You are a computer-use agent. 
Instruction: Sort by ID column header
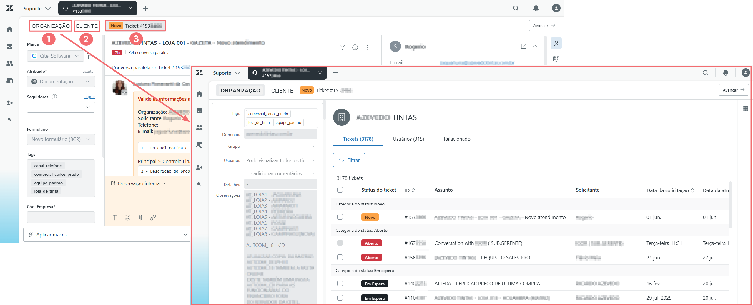tap(410, 190)
